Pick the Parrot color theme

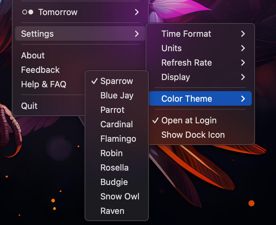[112, 110]
